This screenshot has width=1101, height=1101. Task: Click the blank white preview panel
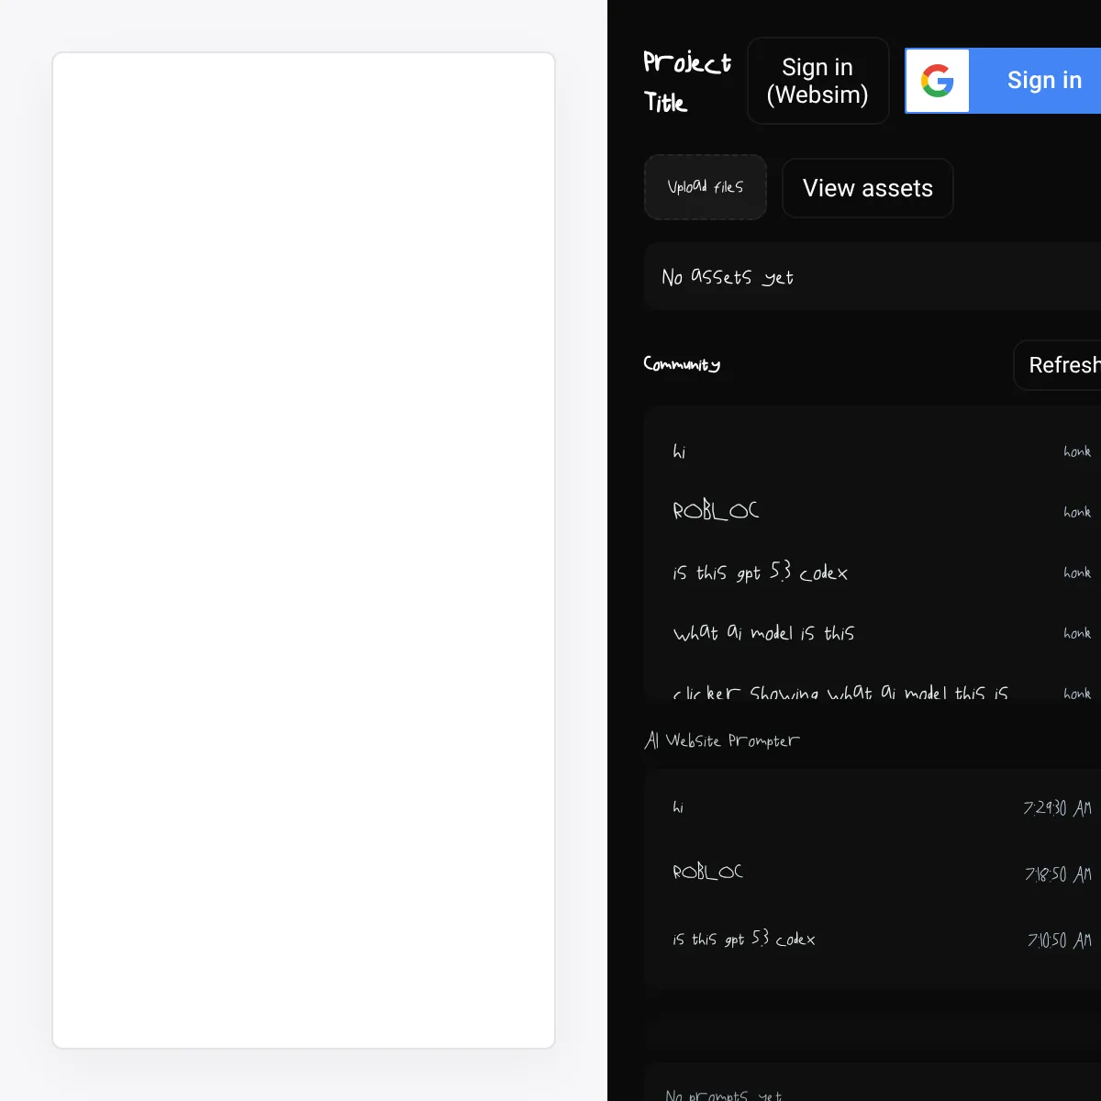(304, 550)
